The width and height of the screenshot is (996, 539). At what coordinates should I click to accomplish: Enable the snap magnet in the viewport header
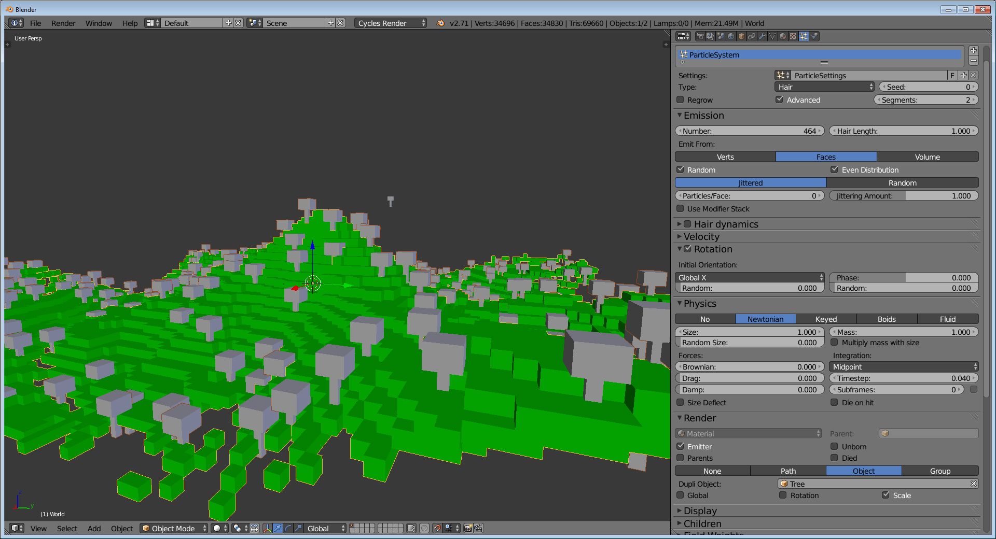click(437, 529)
